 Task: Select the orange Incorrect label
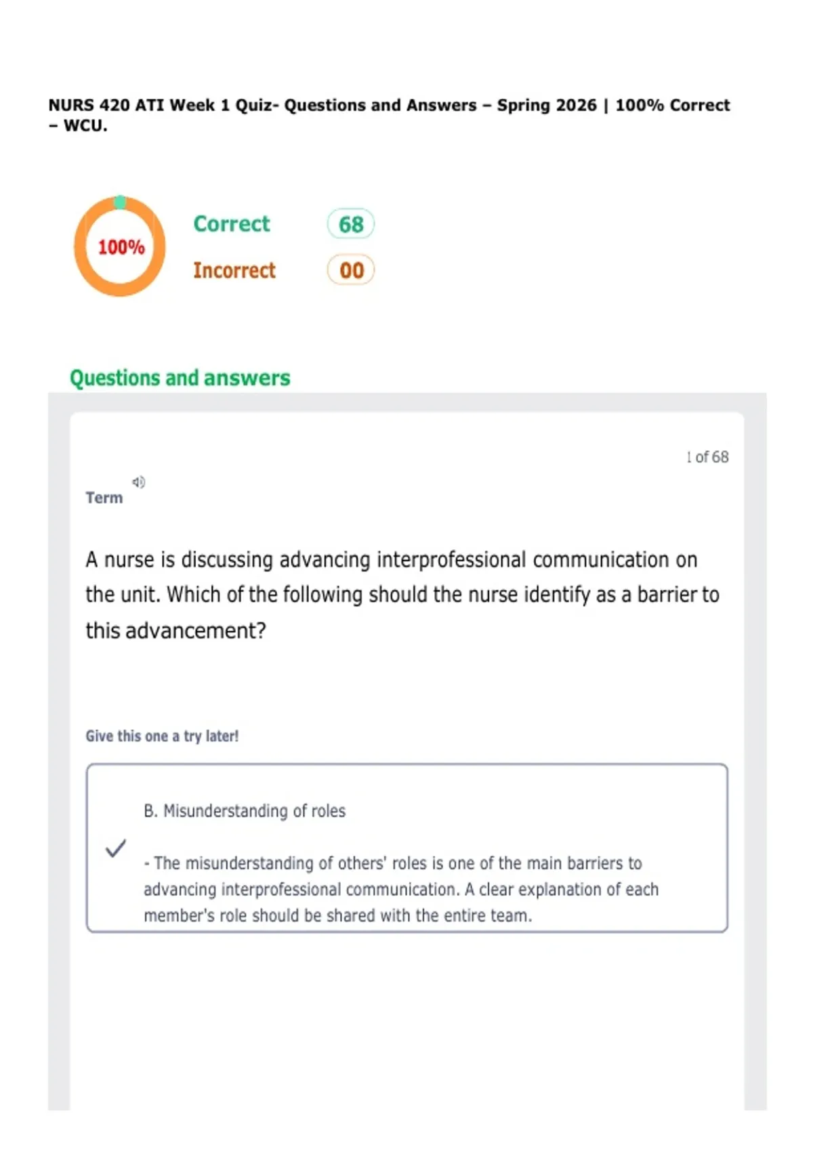pyautogui.click(x=234, y=270)
